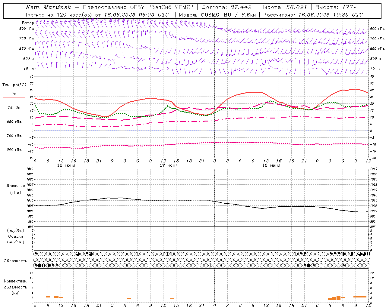
Task: Click the Тем-ра(°C) temperature panel label
Action: coord(14,85)
